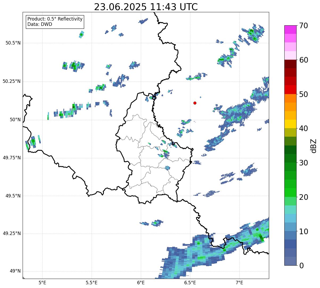This screenshot has width=320, height=288.
Task: Click the "5°E" longitude label
Action: 42,282
